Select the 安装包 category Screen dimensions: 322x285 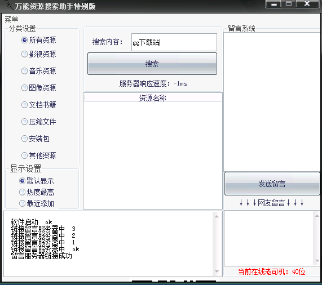(36, 139)
